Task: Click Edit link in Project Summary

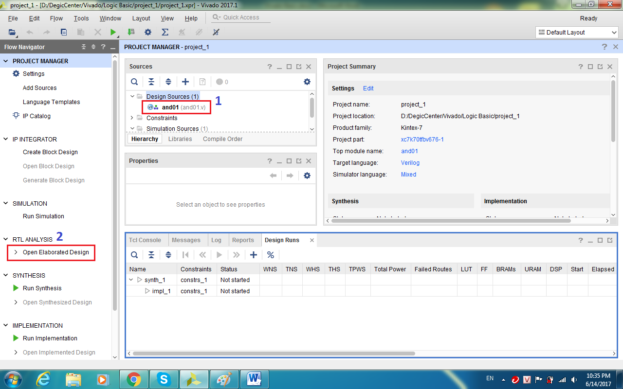Action: pyautogui.click(x=368, y=88)
